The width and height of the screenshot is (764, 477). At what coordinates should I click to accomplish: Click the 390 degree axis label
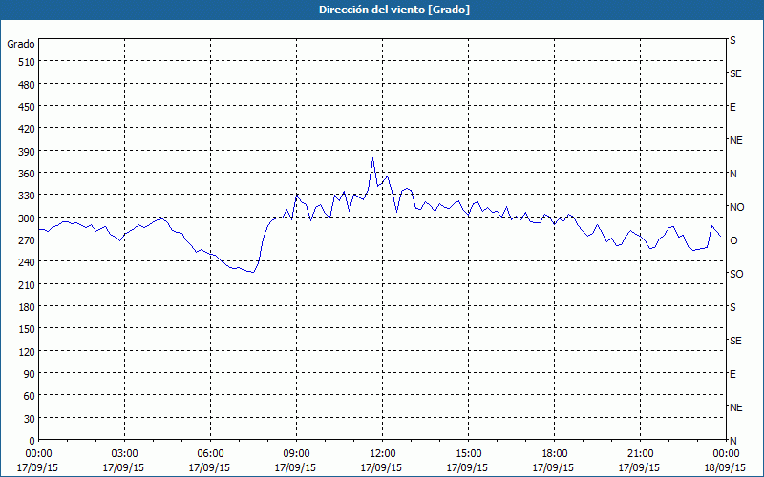28,152
